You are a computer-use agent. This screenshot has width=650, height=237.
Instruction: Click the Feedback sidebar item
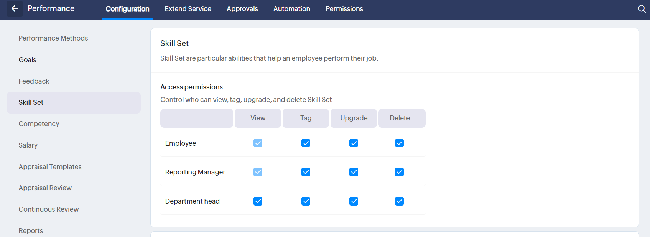click(34, 81)
